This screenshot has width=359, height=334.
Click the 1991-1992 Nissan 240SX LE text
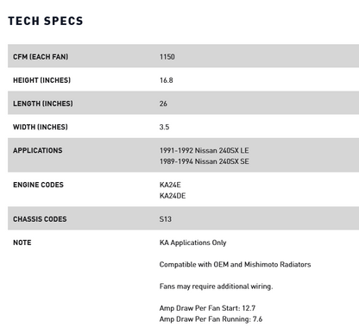(205, 150)
